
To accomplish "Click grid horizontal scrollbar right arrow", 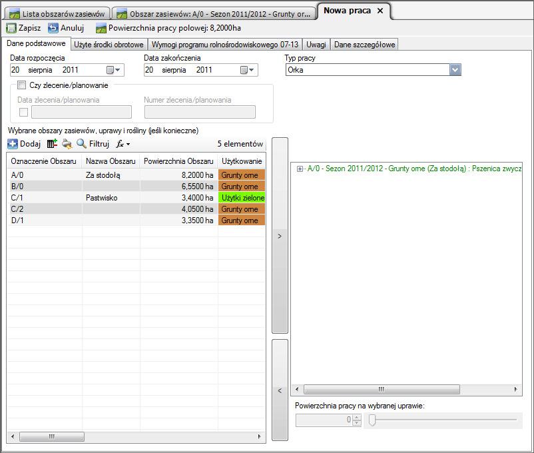I will pyautogui.click(x=260, y=436).
